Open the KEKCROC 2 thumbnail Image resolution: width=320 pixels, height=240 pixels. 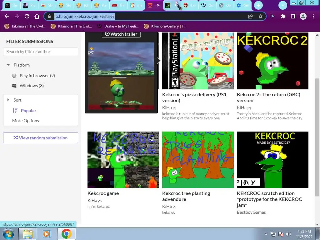272,61
